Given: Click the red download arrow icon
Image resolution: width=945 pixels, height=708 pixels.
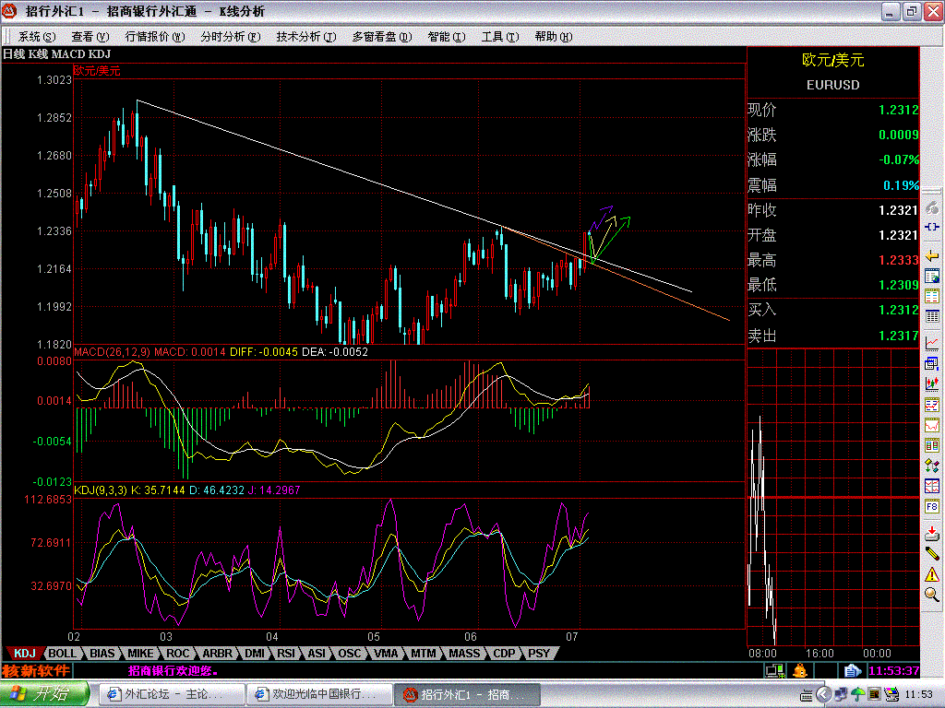Looking at the screenshot, I should click(932, 532).
